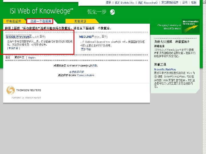Open the saved searches link in top bar
The image size is (206, 154).
170,3
